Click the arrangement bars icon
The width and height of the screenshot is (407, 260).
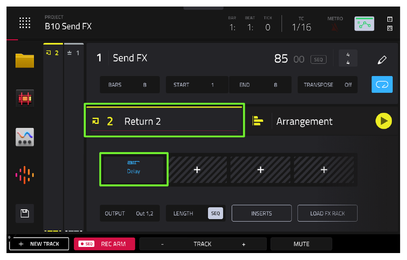[257, 121]
